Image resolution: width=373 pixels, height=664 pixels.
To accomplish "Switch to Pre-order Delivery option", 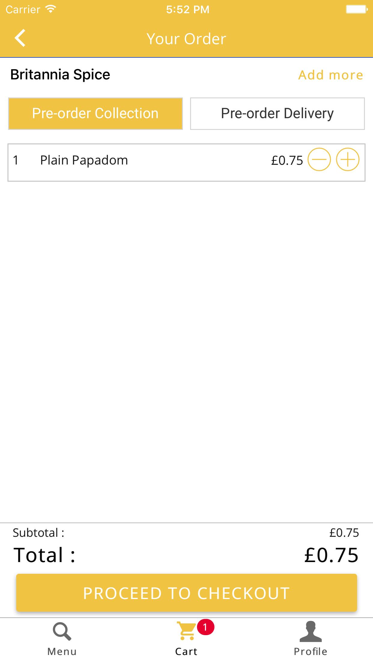I will 277,114.
